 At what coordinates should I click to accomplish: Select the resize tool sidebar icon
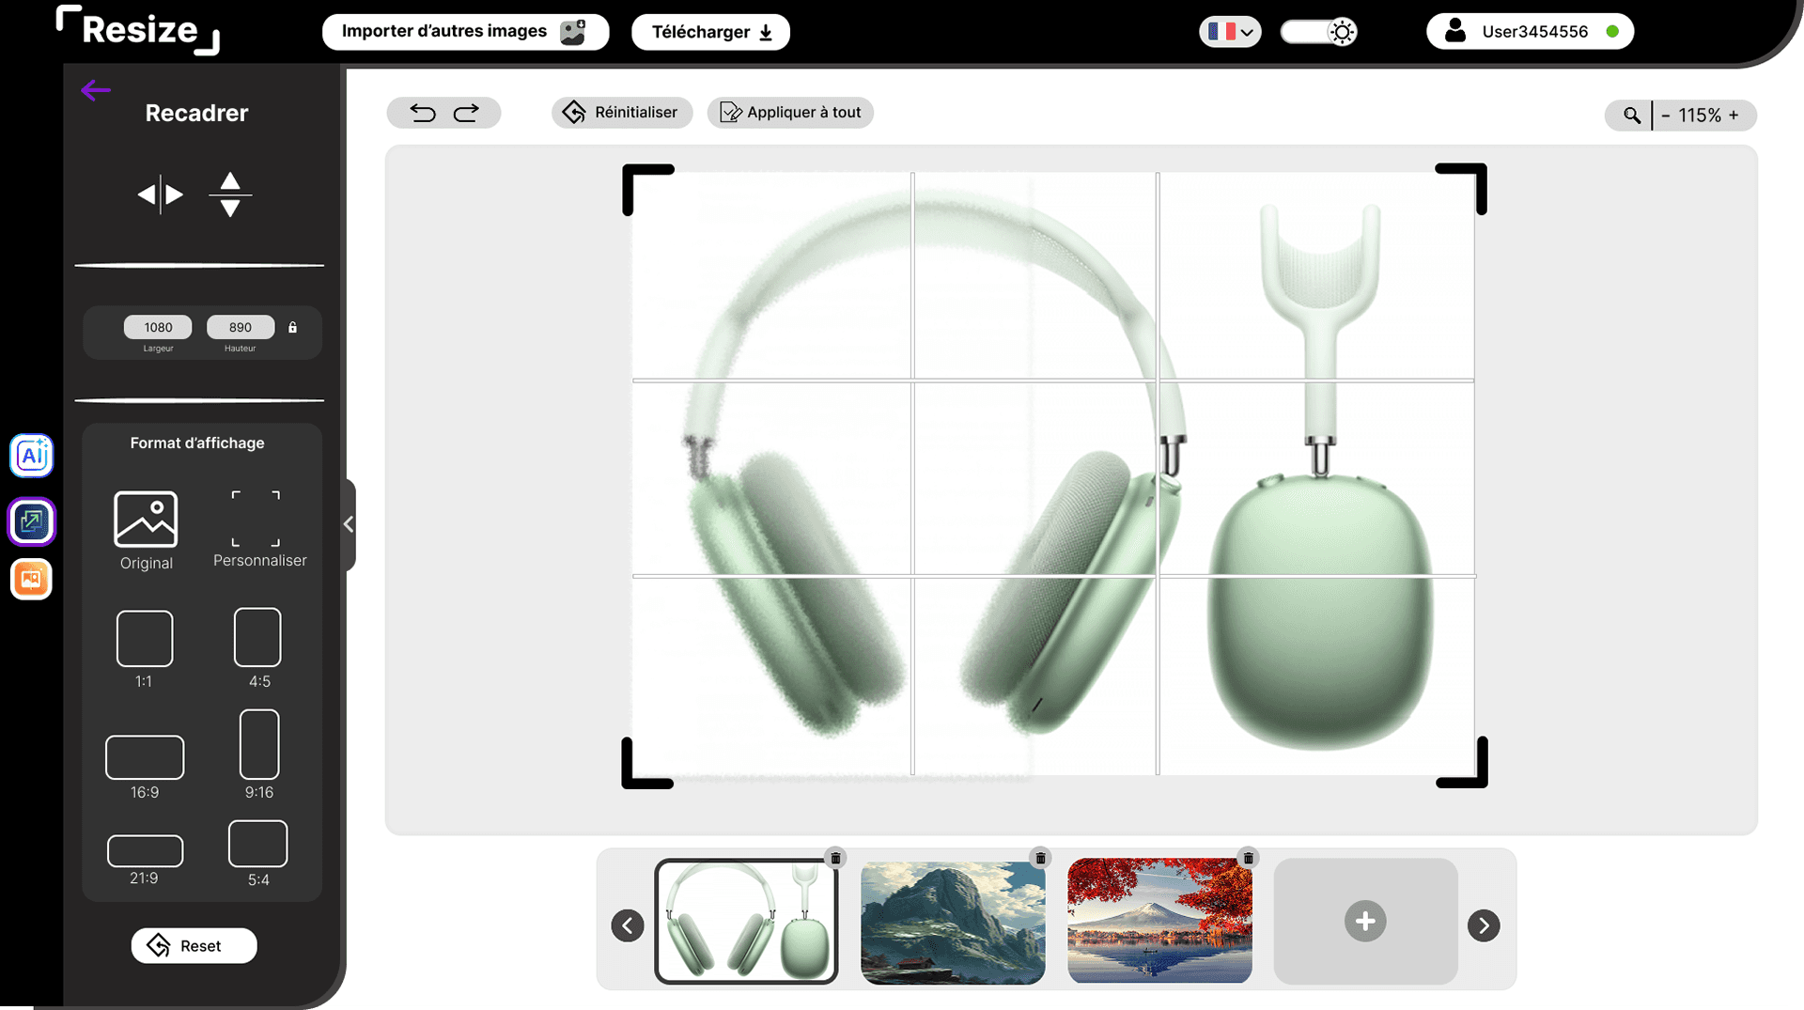(x=32, y=521)
